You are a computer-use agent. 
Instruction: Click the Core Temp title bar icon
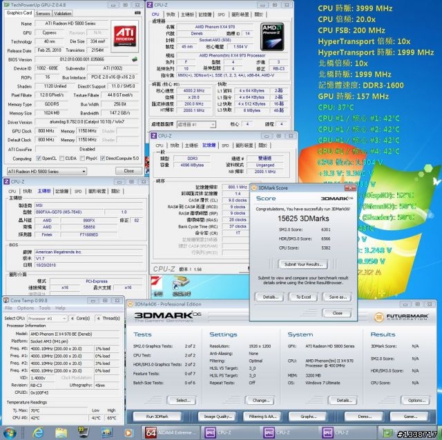(6, 301)
